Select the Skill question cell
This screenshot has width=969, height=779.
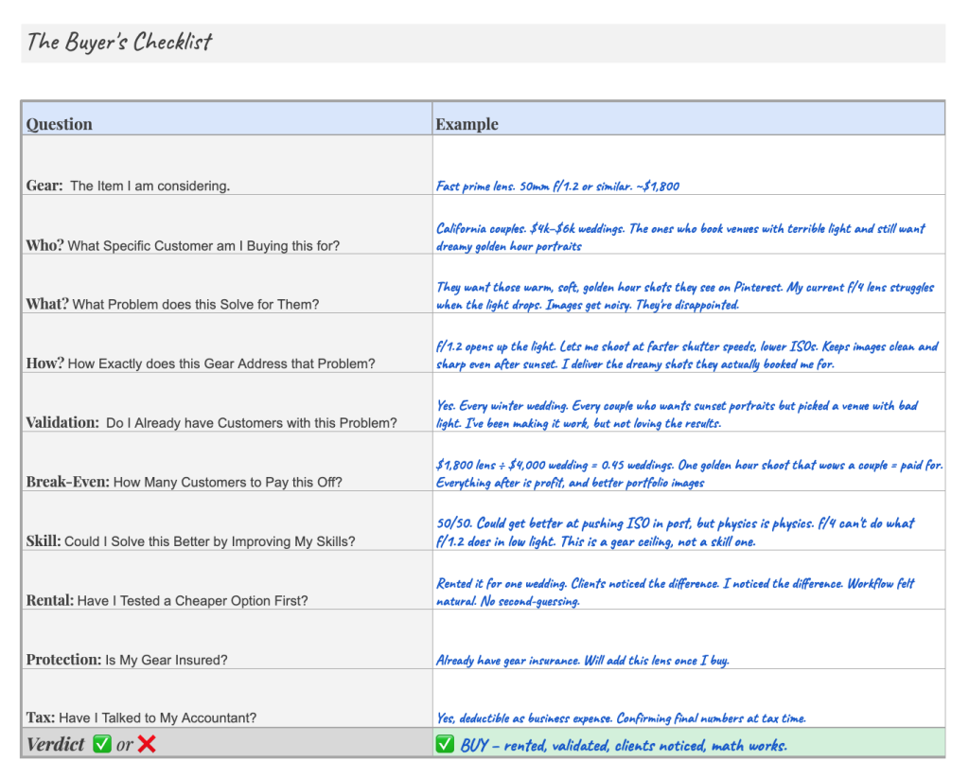pos(190,541)
